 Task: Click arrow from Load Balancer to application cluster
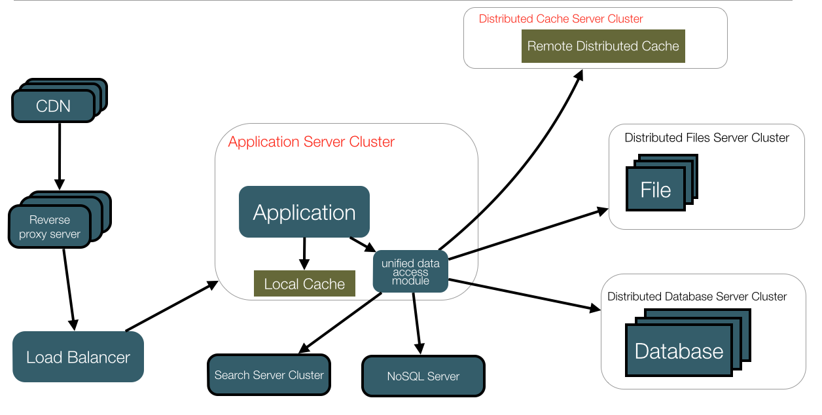coord(171,306)
